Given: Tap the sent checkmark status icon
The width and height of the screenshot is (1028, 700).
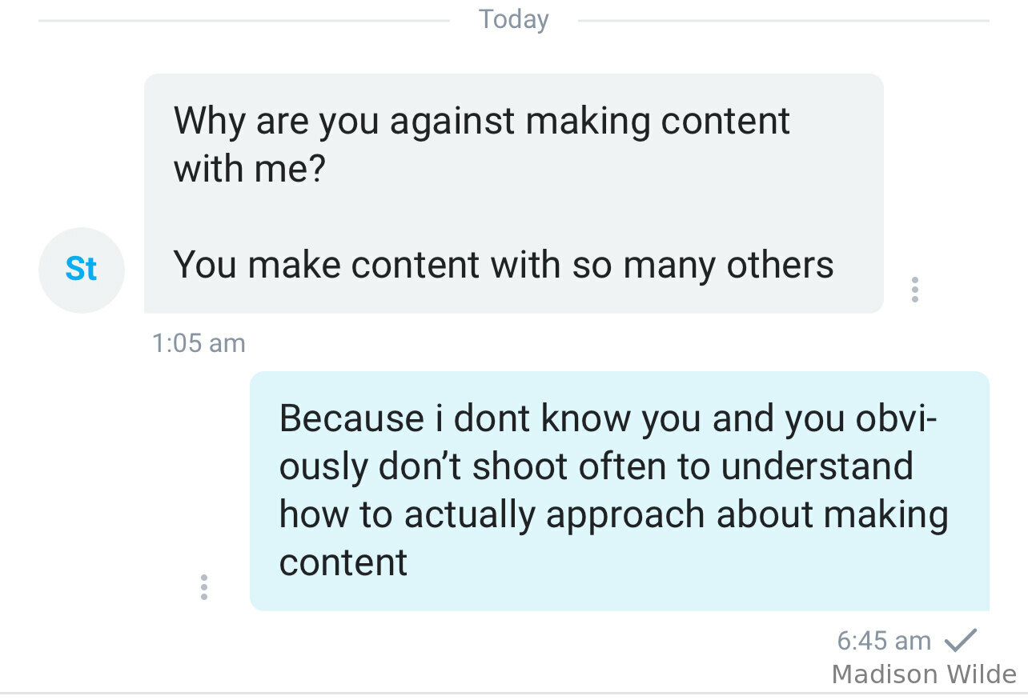Looking at the screenshot, I should click(961, 640).
